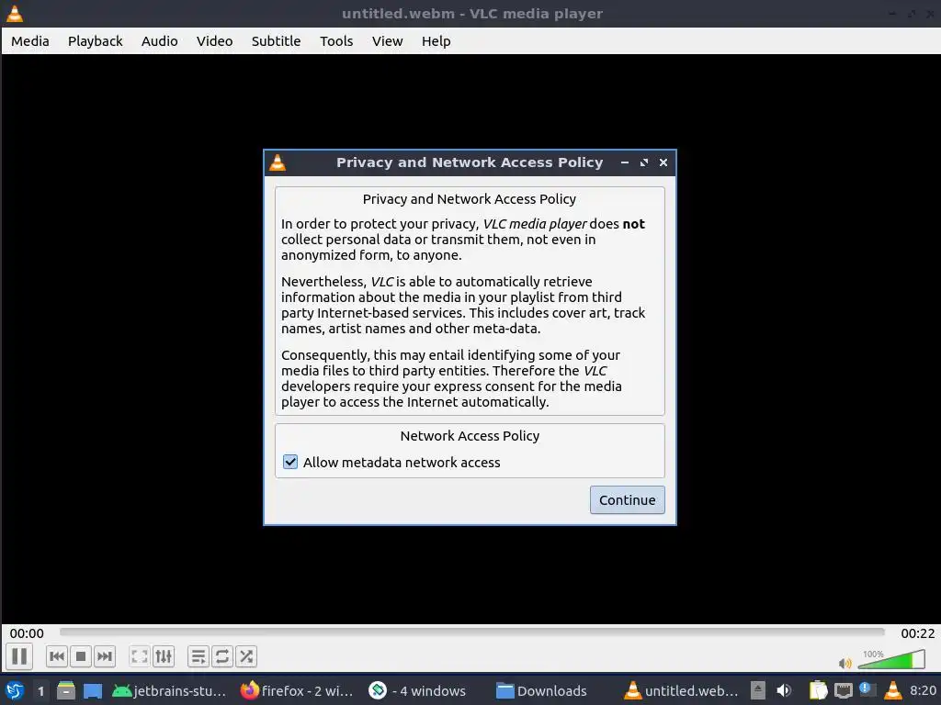Open system volume tray icon
Screen dimensions: 941x705
(x=783, y=690)
